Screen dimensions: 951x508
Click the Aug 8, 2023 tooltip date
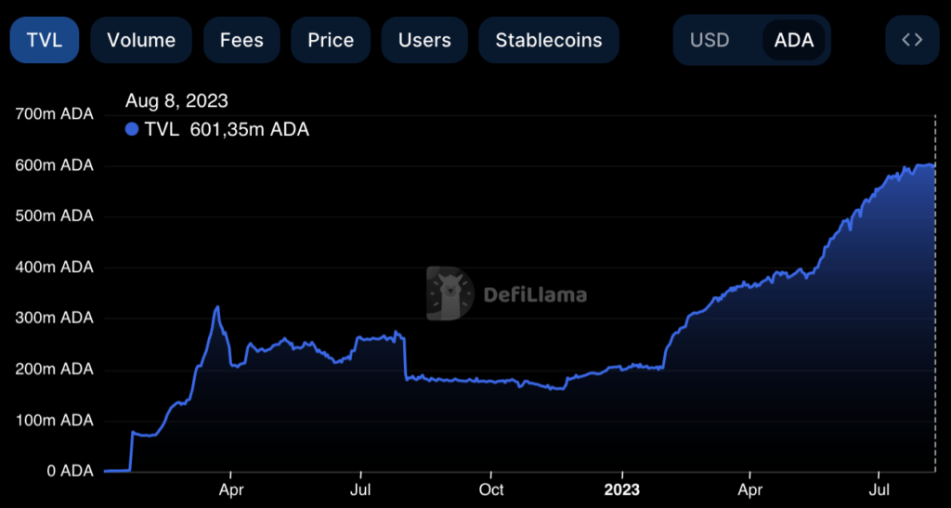pyautogui.click(x=176, y=100)
